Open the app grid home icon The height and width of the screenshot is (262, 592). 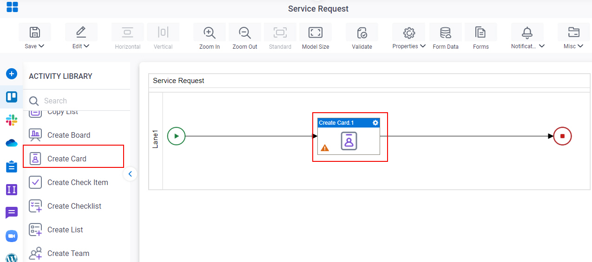[x=12, y=7]
